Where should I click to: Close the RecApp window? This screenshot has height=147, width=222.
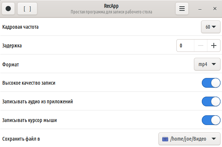(215, 9)
